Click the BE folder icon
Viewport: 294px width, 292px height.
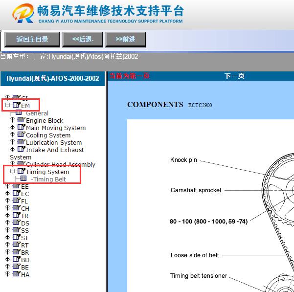(x=16, y=266)
